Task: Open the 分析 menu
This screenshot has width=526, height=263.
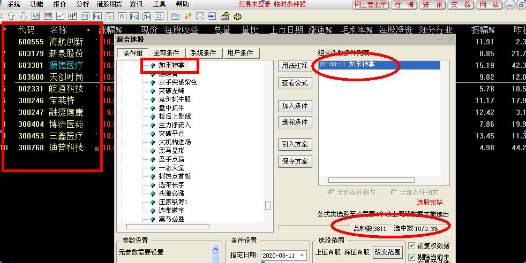Action: click(x=82, y=4)
